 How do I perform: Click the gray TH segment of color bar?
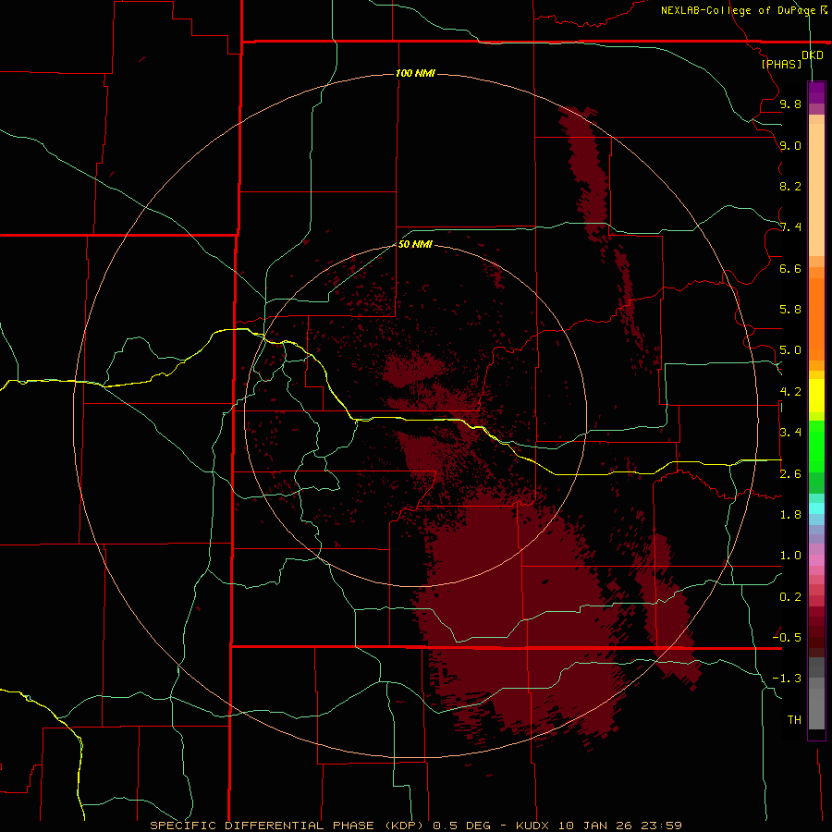[816, 708]
